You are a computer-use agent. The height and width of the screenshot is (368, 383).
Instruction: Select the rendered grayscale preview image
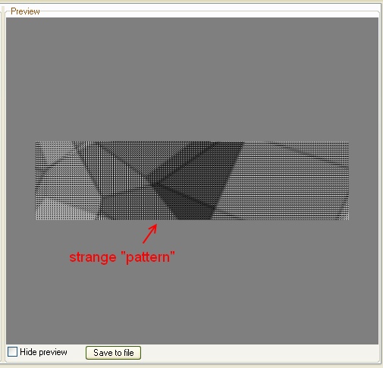[192, 181]
